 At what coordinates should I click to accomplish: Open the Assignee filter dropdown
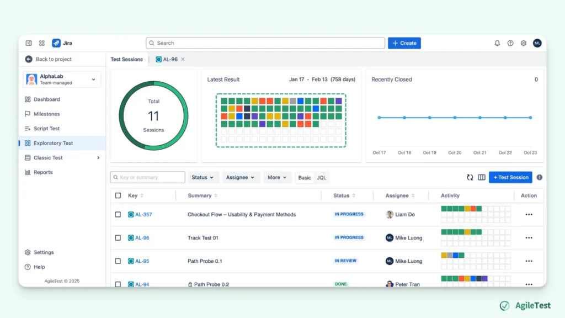(x=241, y=177)
